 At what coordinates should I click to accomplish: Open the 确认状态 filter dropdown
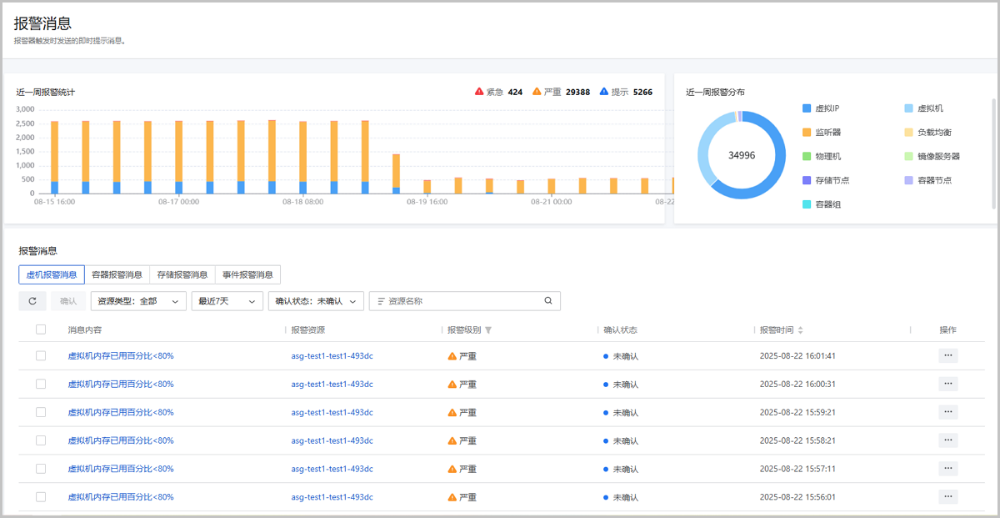pos(316,301)
